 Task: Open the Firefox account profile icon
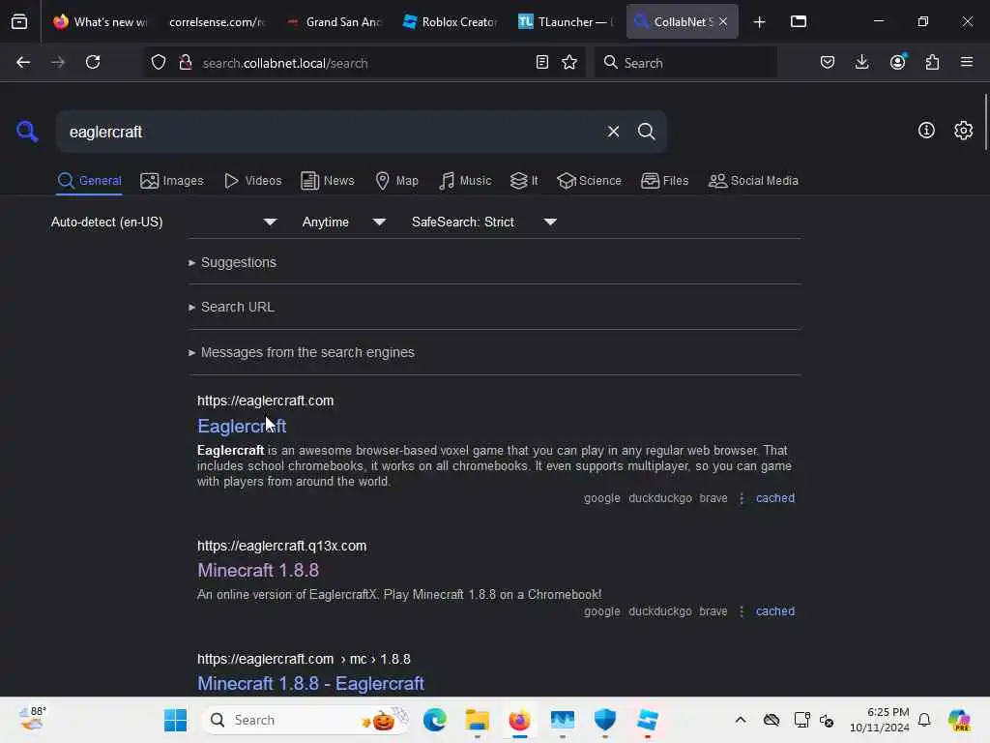pos(897,63)
